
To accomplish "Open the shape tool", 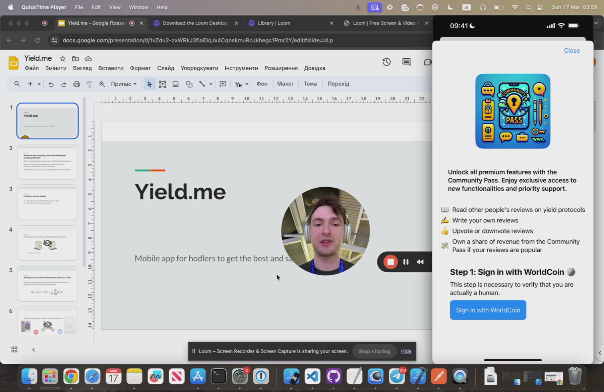I will 189,84.
